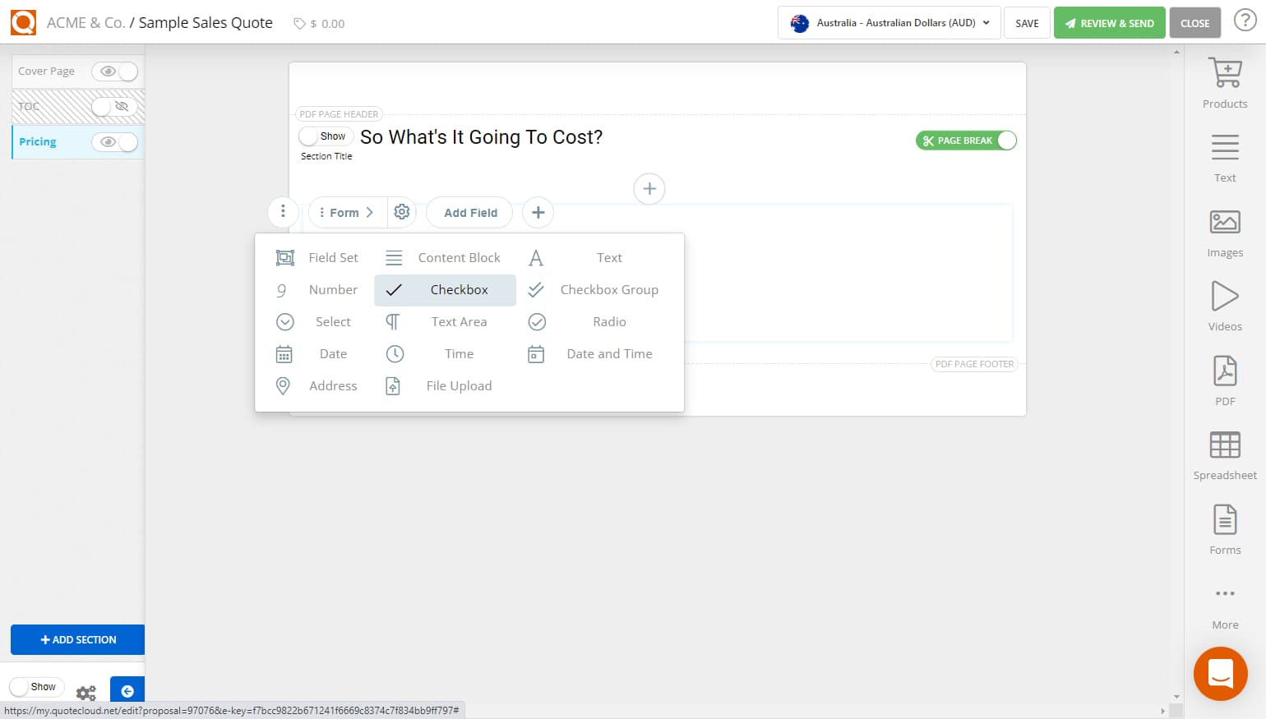Choose Date and Time field type
Viewport: 1266px width, 719px height.
(609, 353)
